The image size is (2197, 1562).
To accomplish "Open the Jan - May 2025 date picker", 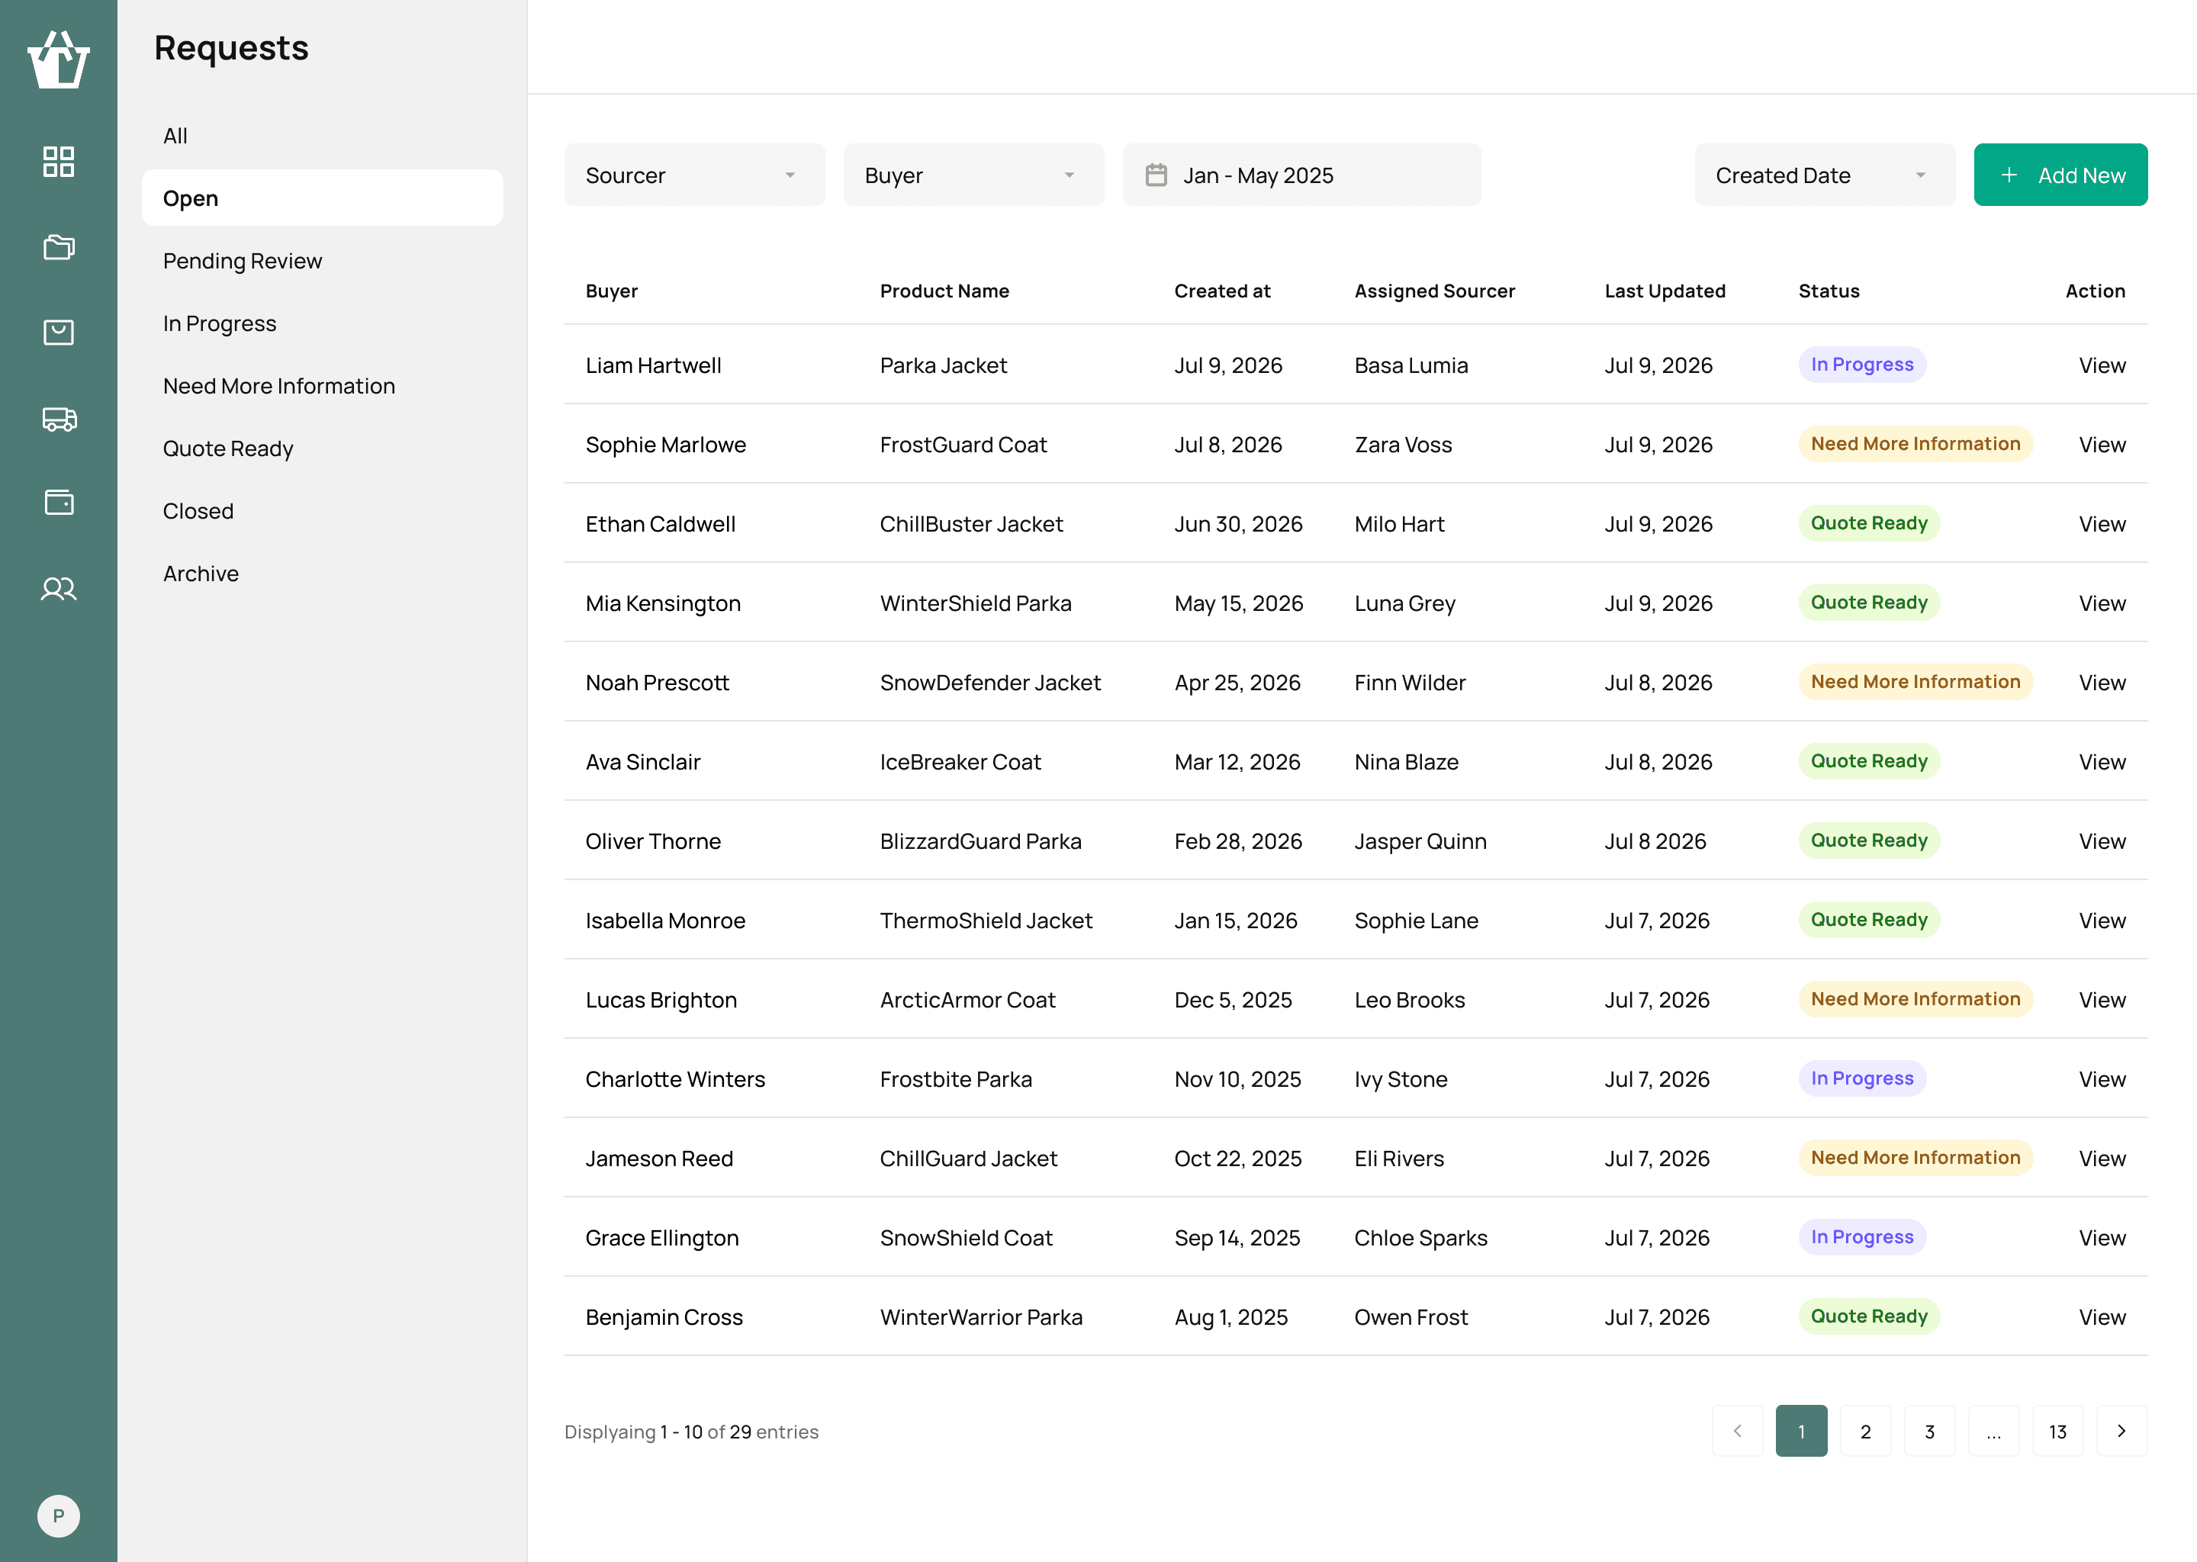I will coord(1301,175).
